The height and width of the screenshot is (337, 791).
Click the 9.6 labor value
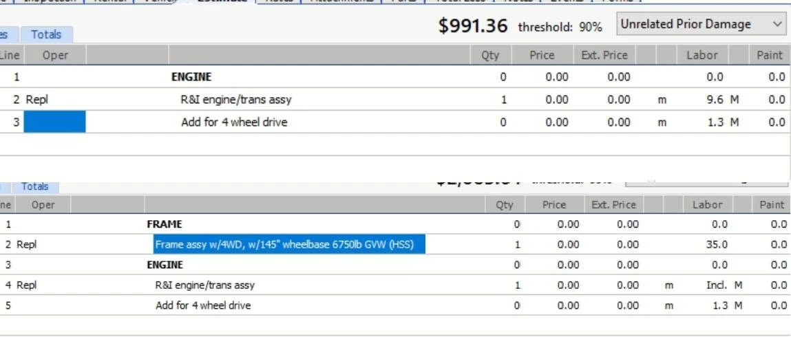coord(715,100)
